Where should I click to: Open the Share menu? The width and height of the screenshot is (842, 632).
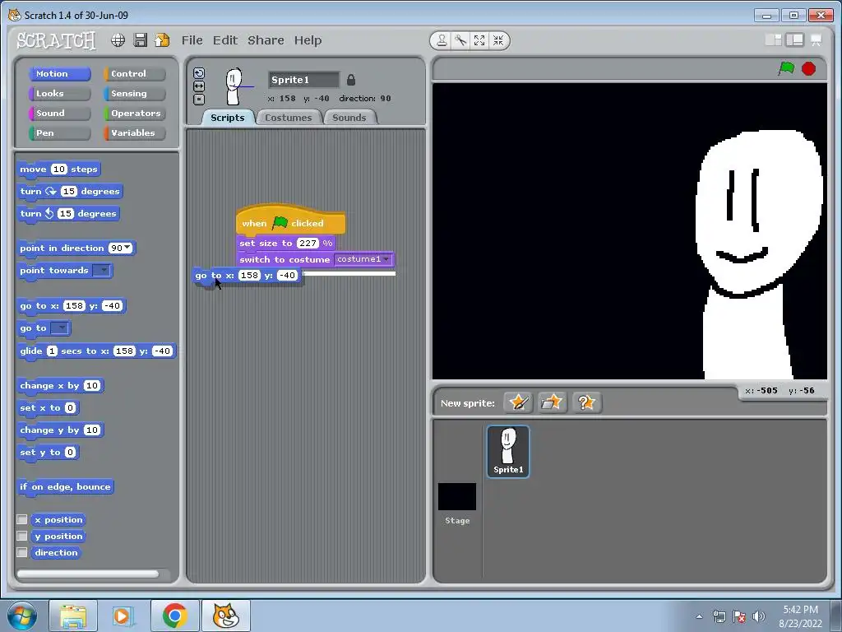click(x=266, y=40)
